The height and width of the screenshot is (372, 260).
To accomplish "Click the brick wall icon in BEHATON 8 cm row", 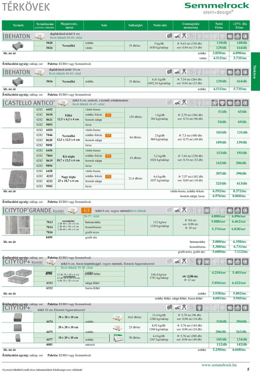I will 207,36.
